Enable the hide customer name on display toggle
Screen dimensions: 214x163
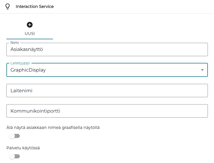point(14,136)
